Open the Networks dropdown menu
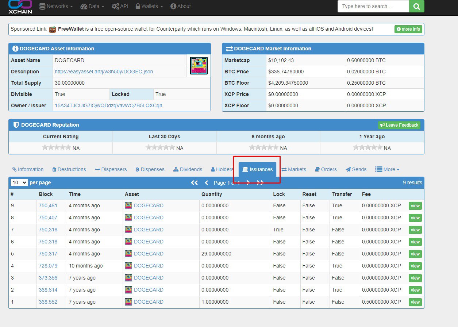Viewport: 458px width, 327px height. click(56, 6)
